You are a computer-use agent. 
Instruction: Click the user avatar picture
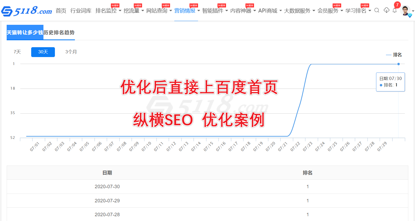click(405, 11)
